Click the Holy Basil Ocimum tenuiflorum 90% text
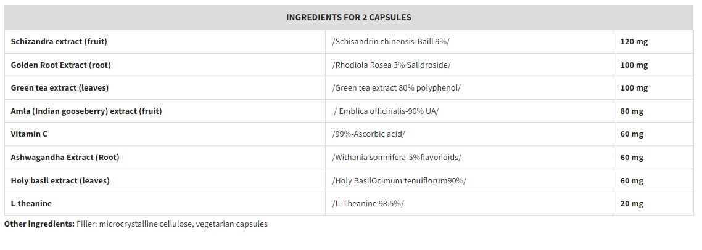This screenshot has height=250, width=702. coord(399,181)
